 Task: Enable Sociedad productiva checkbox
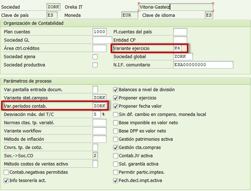(x=95, y=65)
